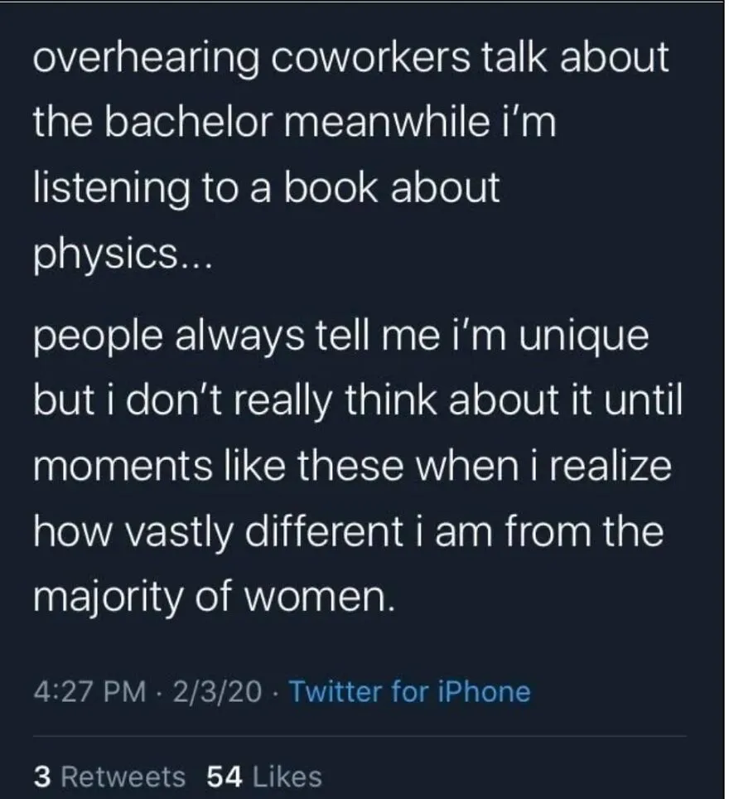Click the 2/3/20 date
This screenshot has height=799, width=729.
click(x=217, y=692)
